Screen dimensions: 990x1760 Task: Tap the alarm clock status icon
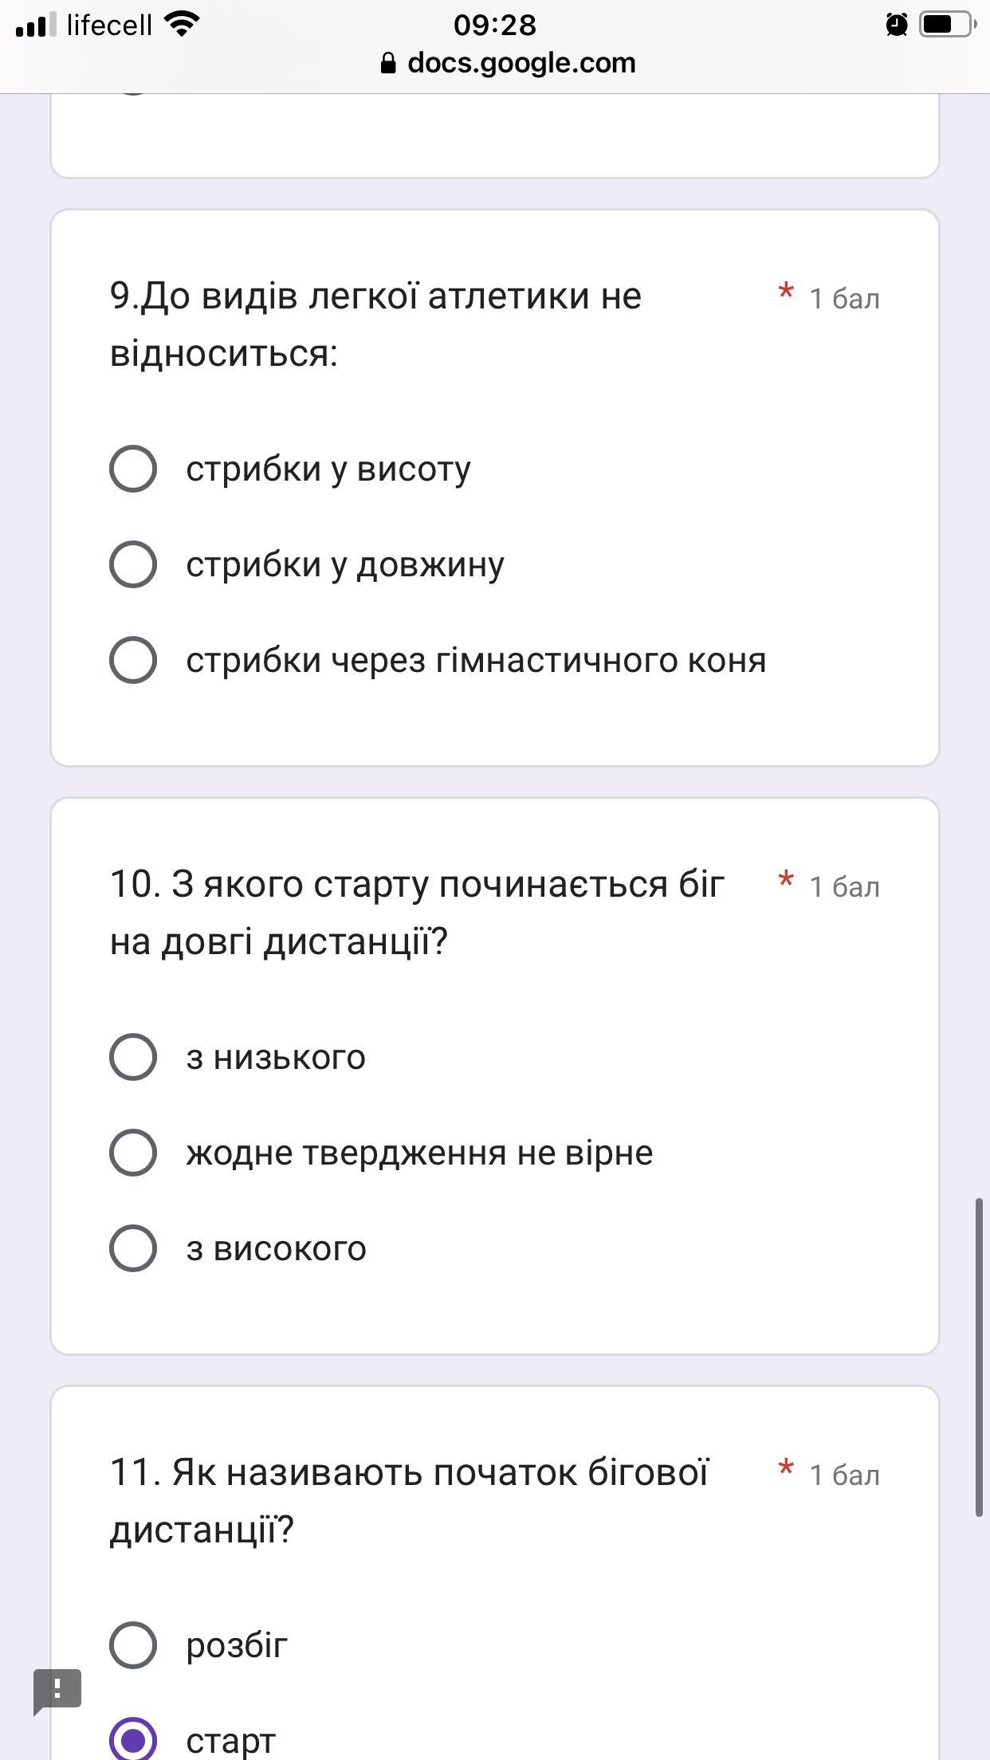pos(897,25)
